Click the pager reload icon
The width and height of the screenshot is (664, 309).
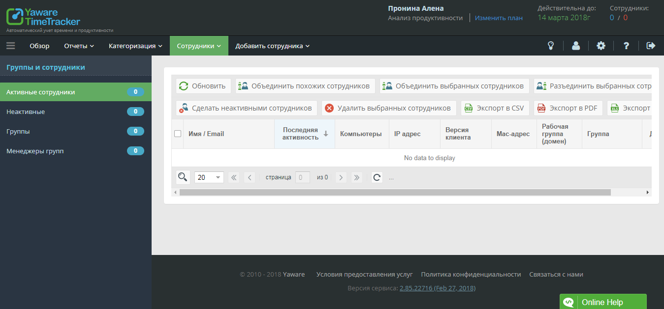377,177
